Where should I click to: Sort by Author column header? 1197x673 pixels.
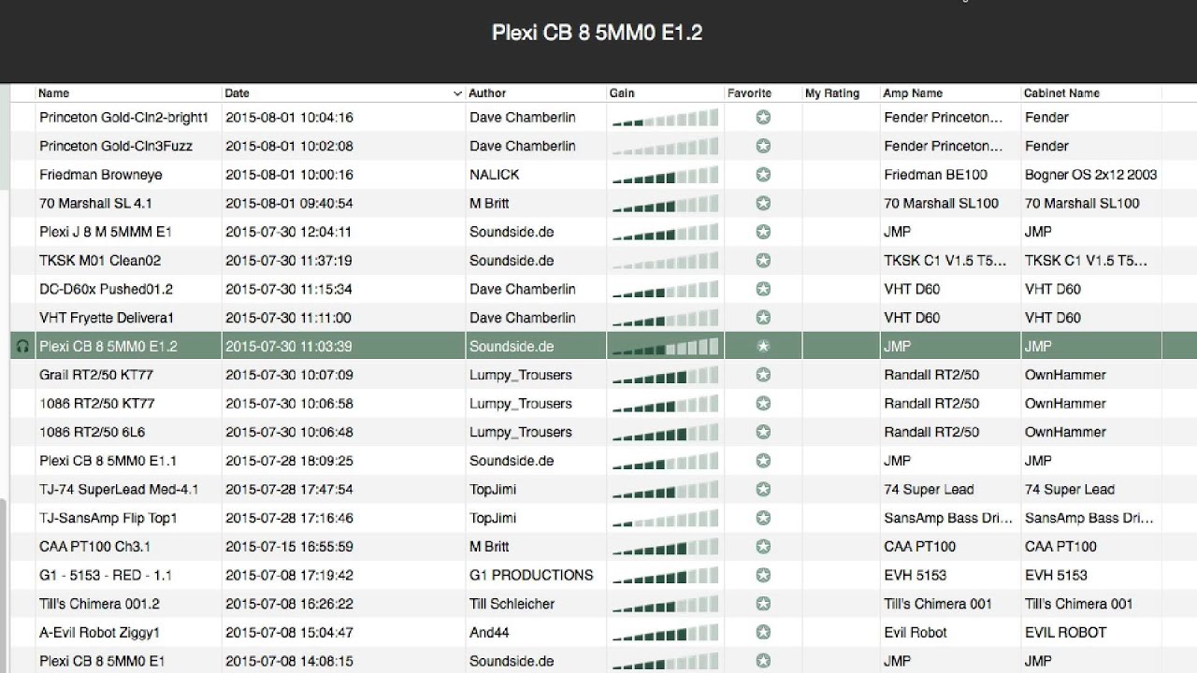tap(487, 93)
